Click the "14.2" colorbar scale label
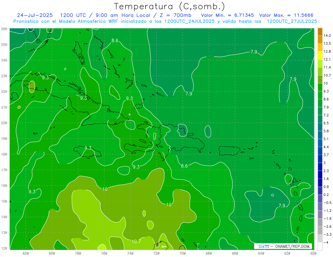The width and height of the screenshot is (333, 257). pyautogui.click(x=327, y=35)
